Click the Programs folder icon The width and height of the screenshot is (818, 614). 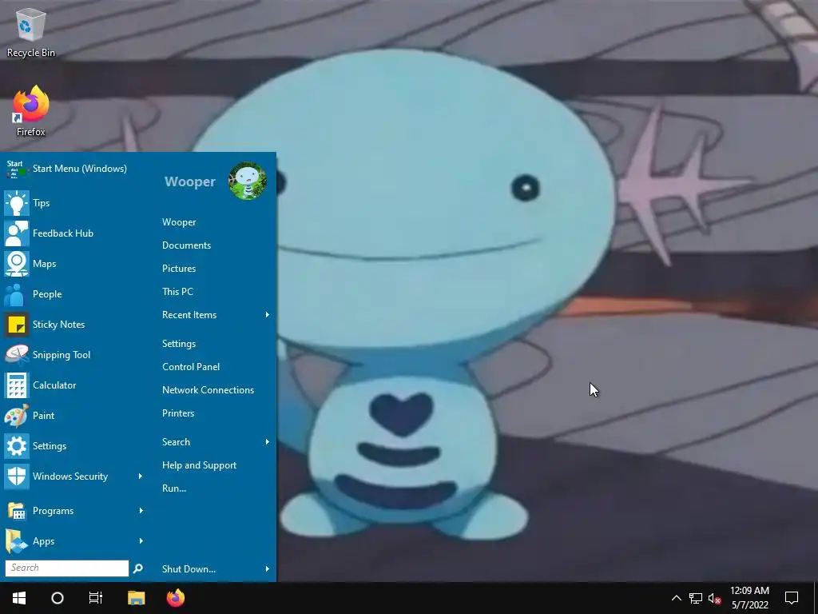click(17, 511)
